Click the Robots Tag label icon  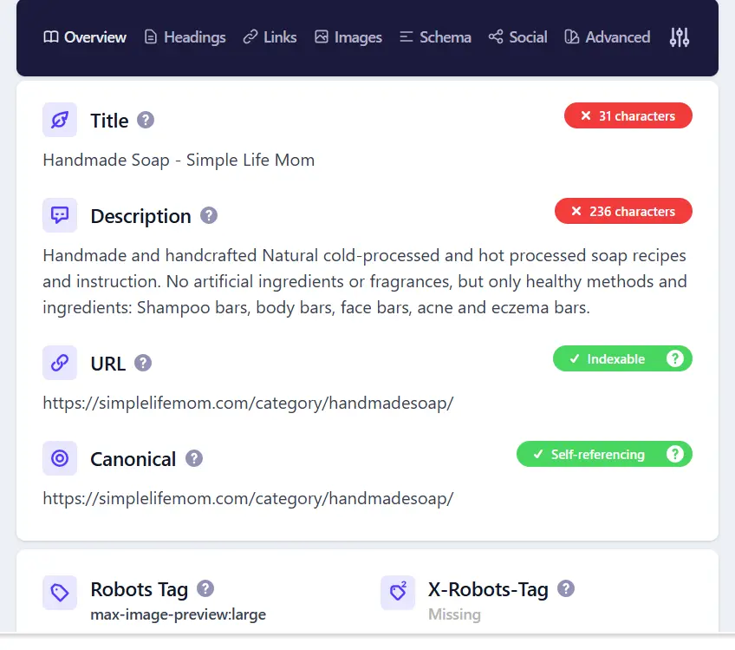point(60,592)
